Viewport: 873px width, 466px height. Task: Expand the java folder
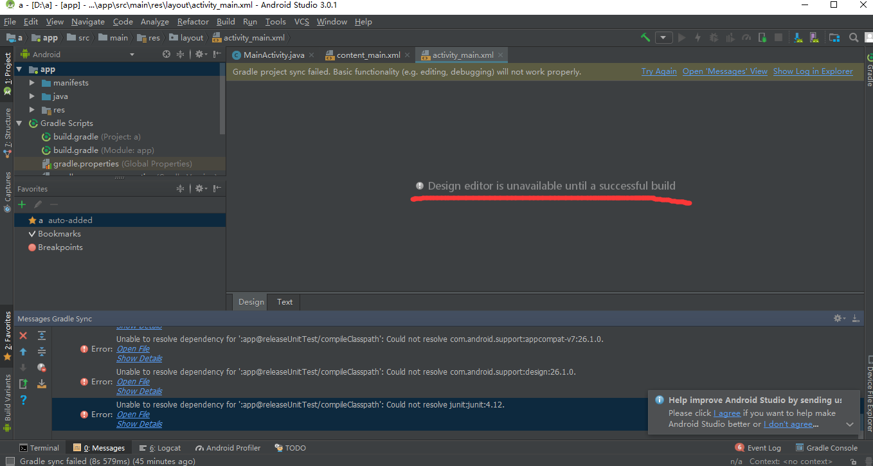[32, 96]
